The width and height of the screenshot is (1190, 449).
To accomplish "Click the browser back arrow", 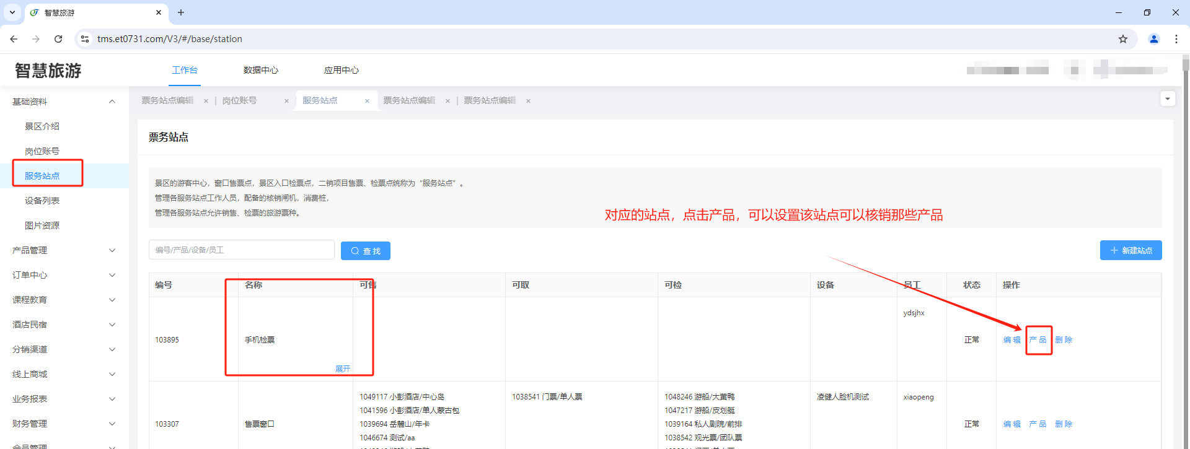I will (x=14, y=39).
